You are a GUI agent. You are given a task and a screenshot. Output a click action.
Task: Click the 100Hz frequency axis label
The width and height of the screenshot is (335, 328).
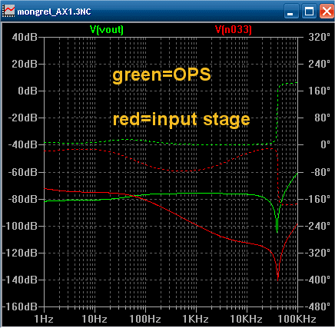(x=145, y=320)
